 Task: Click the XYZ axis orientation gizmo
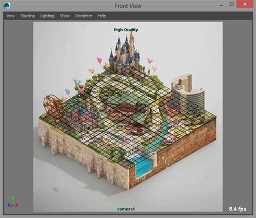click(x=13, y=202)
